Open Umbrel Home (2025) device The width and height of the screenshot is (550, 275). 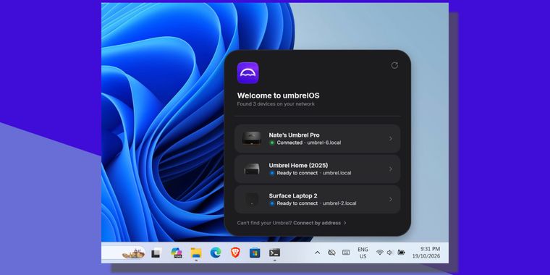click(x=318, y=169)
